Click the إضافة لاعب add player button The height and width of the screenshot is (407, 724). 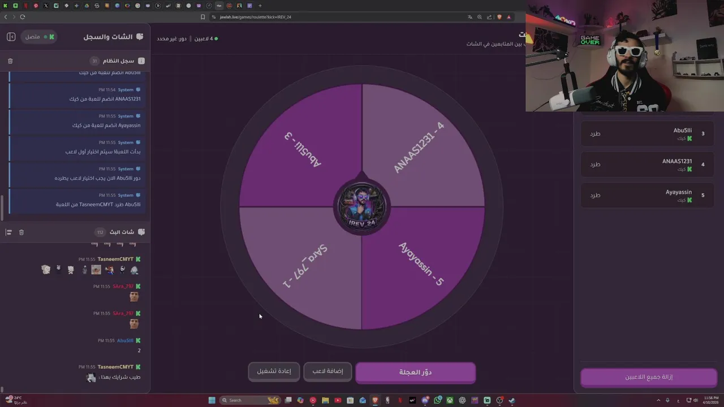pos(327,371)
